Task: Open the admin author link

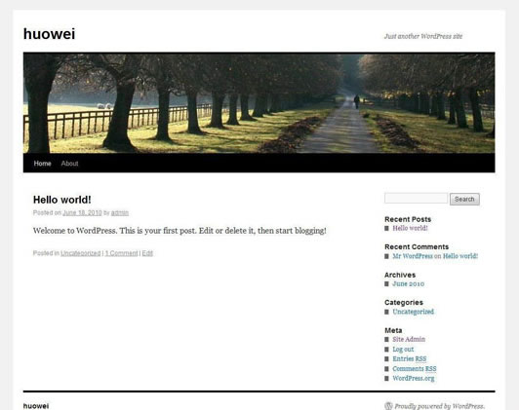Action: click(x=120, y=212)
